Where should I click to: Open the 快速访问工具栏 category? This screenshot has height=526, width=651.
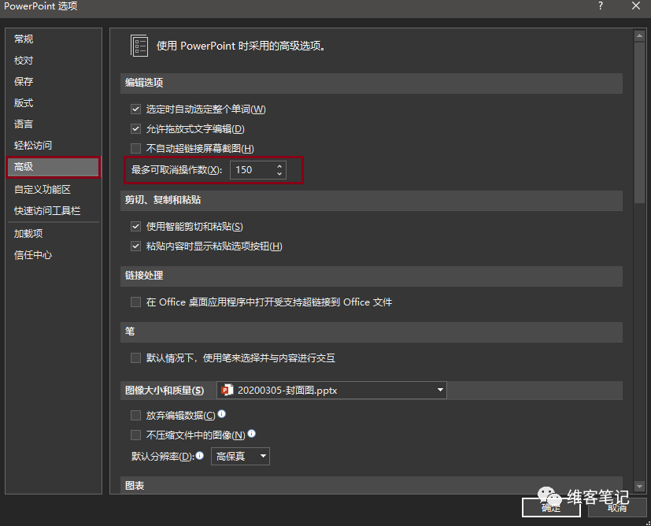point(54,211)
